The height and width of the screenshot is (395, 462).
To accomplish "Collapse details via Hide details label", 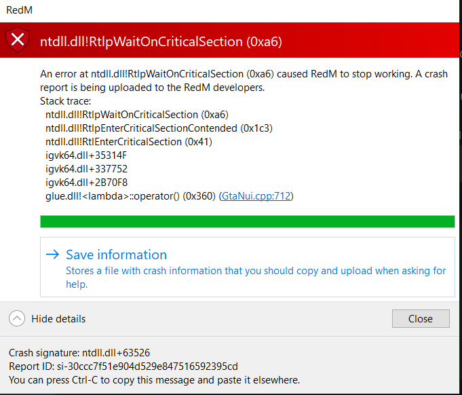I will point(58,319).
